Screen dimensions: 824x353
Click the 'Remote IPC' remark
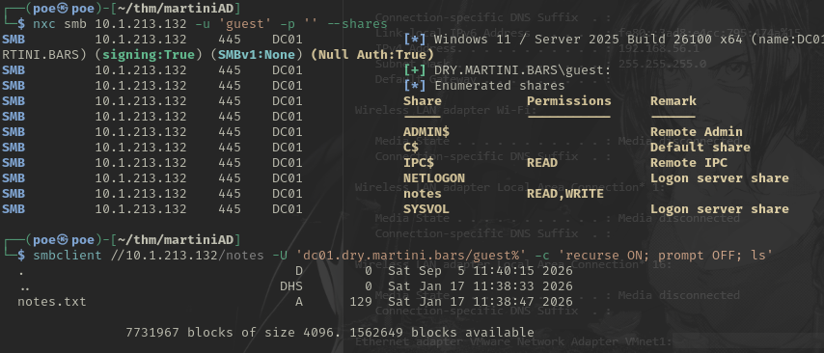(x=689, y=162)
